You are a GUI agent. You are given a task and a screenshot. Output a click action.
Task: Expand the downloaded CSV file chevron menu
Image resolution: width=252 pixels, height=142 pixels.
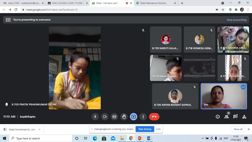pos(39,129)
